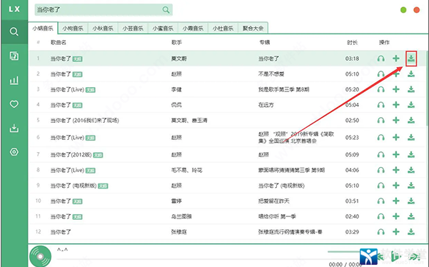Add the row 4 song to the playlist
This screenshot has width=429, height=267.
pyautogui.click(x=396, y=105)
